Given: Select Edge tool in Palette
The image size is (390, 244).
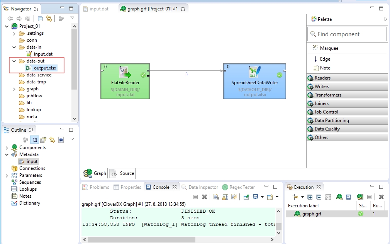Looking at the screenshot, I should [x=322, y=59].
